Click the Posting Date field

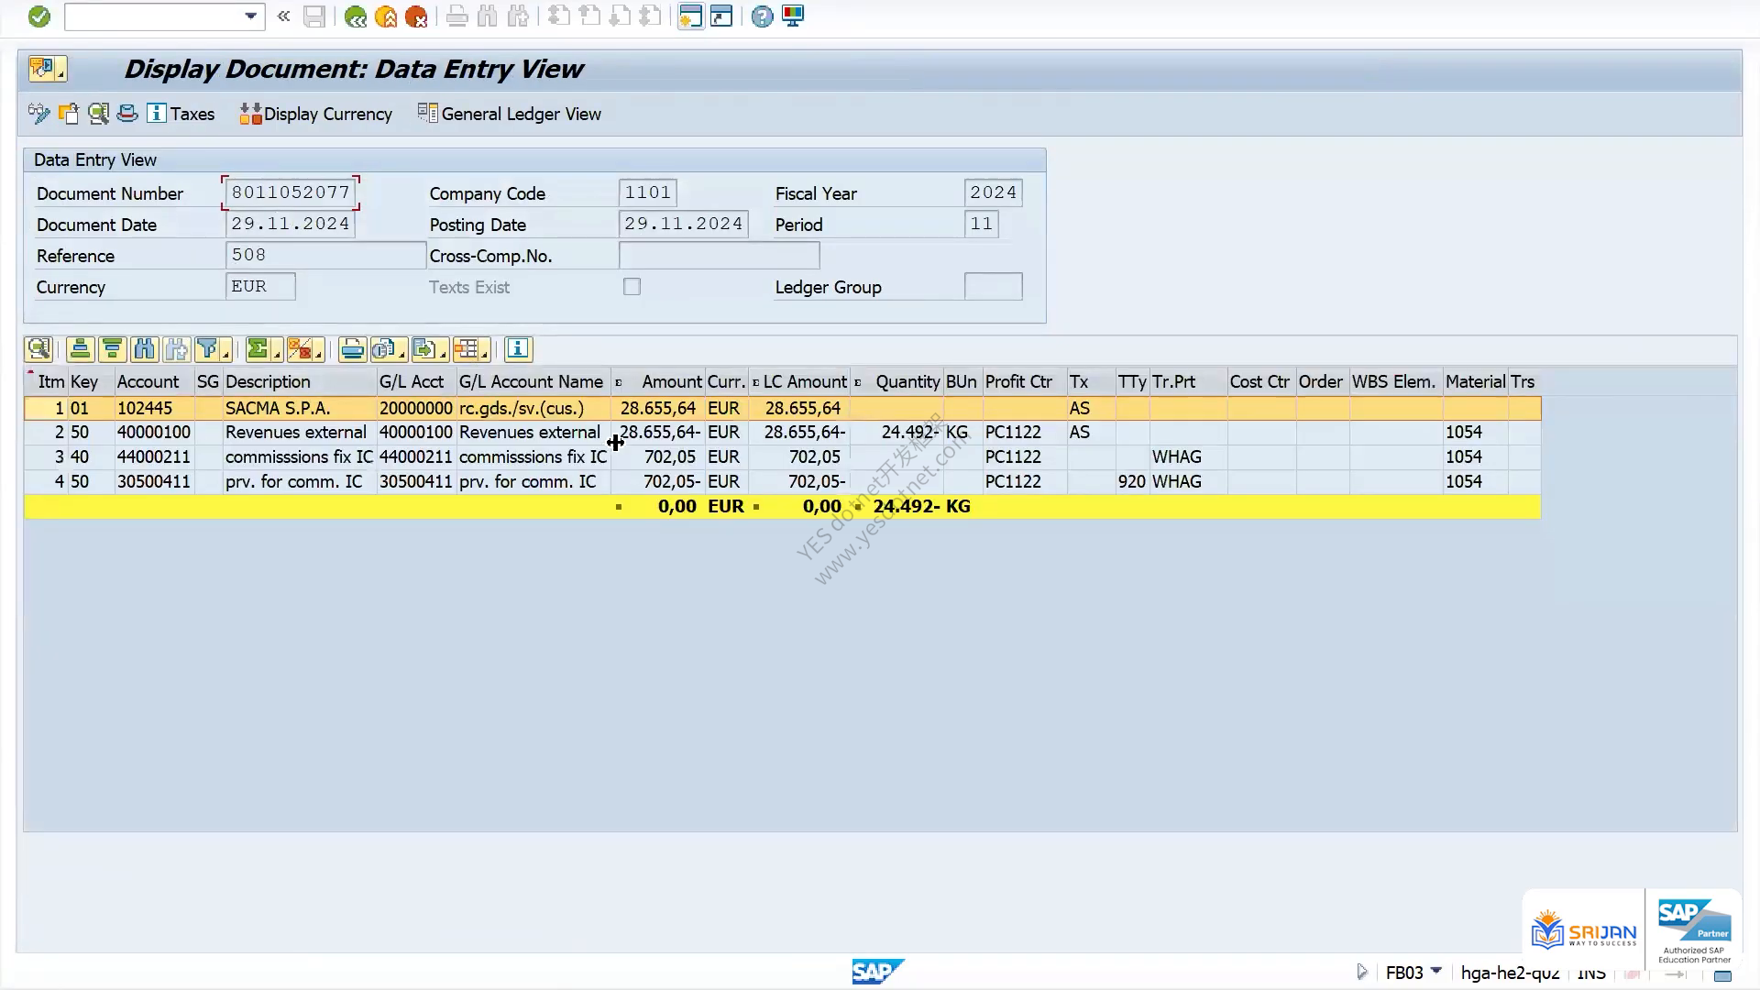click(x=684, y=224)
